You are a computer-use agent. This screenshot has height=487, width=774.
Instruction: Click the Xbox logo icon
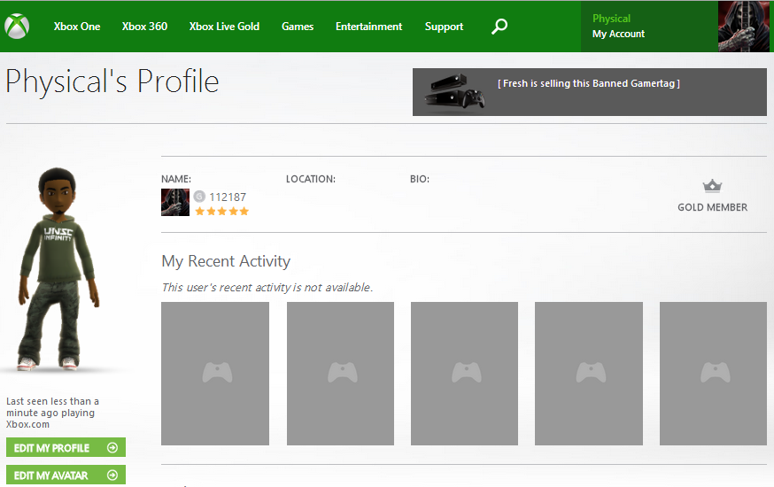(17, 26)
